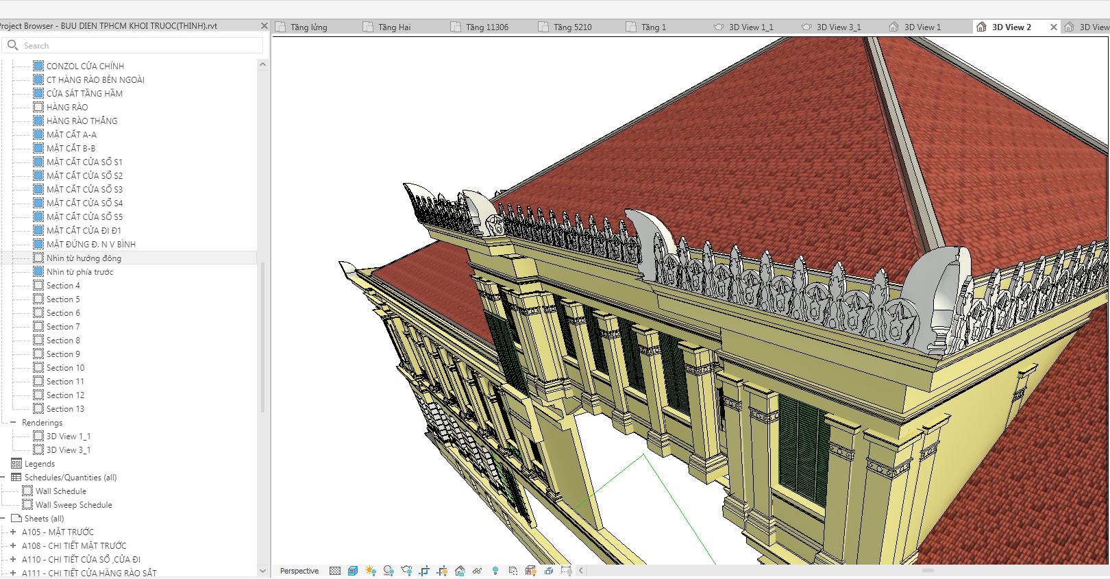Screen dimensions: 1110x579
Task: Select CT HÀNG RÀO BÊN NGOÀI
Action: click(x=95, y=79)
